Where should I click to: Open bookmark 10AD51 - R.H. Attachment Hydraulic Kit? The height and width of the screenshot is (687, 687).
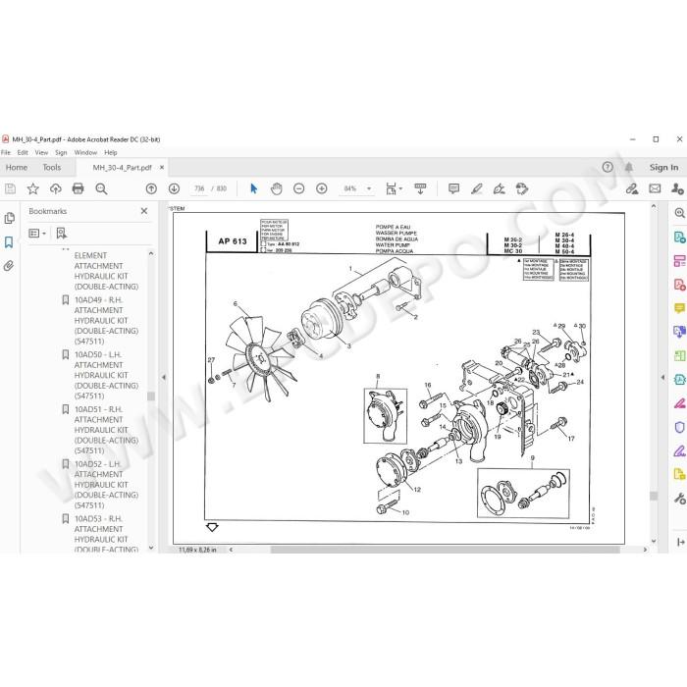(106, 430)
